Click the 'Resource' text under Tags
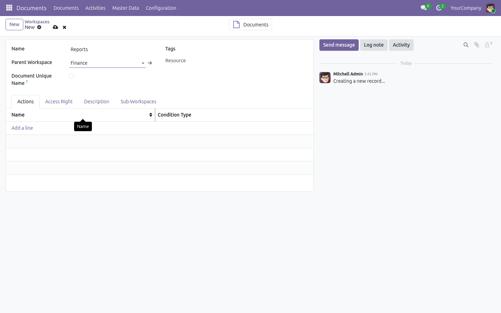The width and height of the screenshot is (501, 313). click(x=175, y=61)
